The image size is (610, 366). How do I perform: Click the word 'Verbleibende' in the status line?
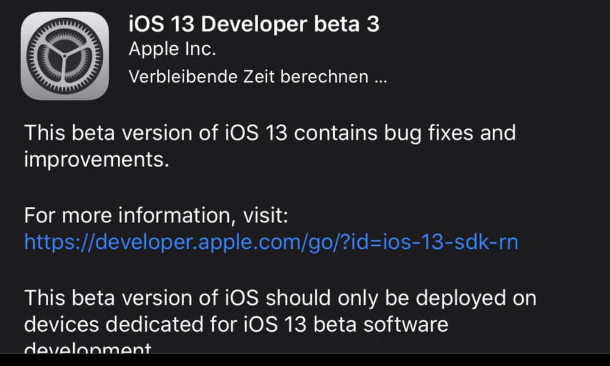[x=183, y=77]
